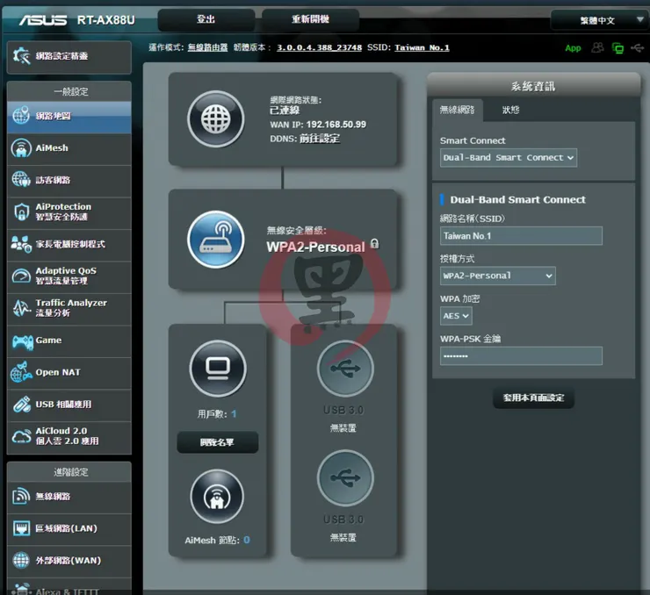This screenshot has width=650, height=595.
Task: Open USB 相關應用
Action: point(69,405)
